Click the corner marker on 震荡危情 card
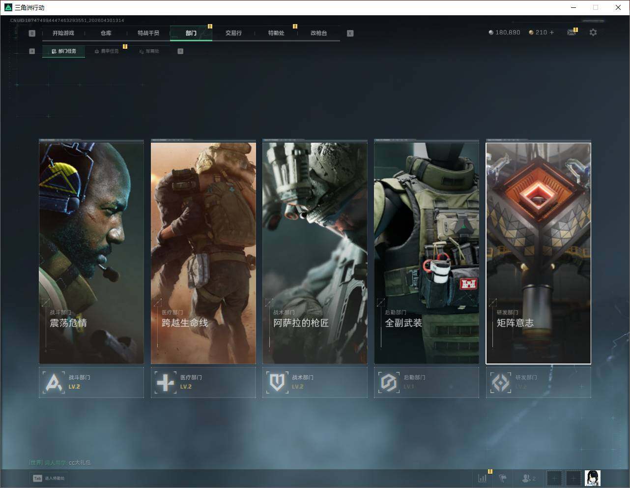The height and width of the screenshot is (488, 630). (x=46, y=303)
